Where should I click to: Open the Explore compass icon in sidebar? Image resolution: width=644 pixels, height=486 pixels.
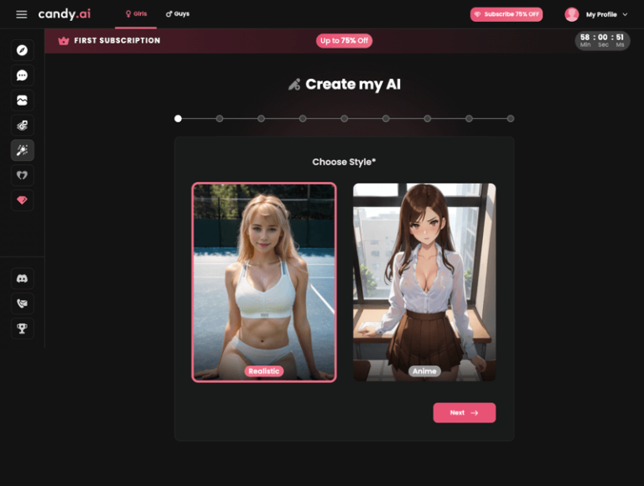click(23, 50)
